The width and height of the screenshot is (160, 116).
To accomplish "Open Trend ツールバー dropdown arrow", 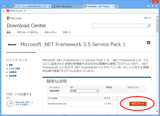I will tap(25, 11).
